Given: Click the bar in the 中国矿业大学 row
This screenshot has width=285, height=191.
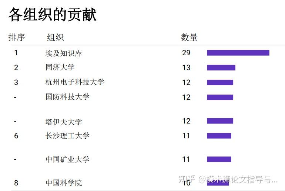Looking at the screenshot, I should pyautogui.click(x=219, y=159).
